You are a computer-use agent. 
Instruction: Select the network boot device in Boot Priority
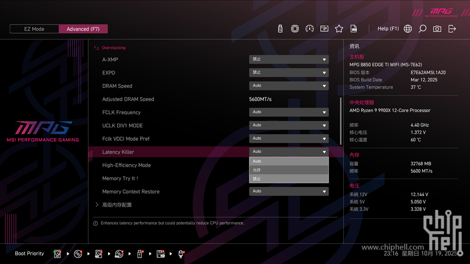(181, 254)
